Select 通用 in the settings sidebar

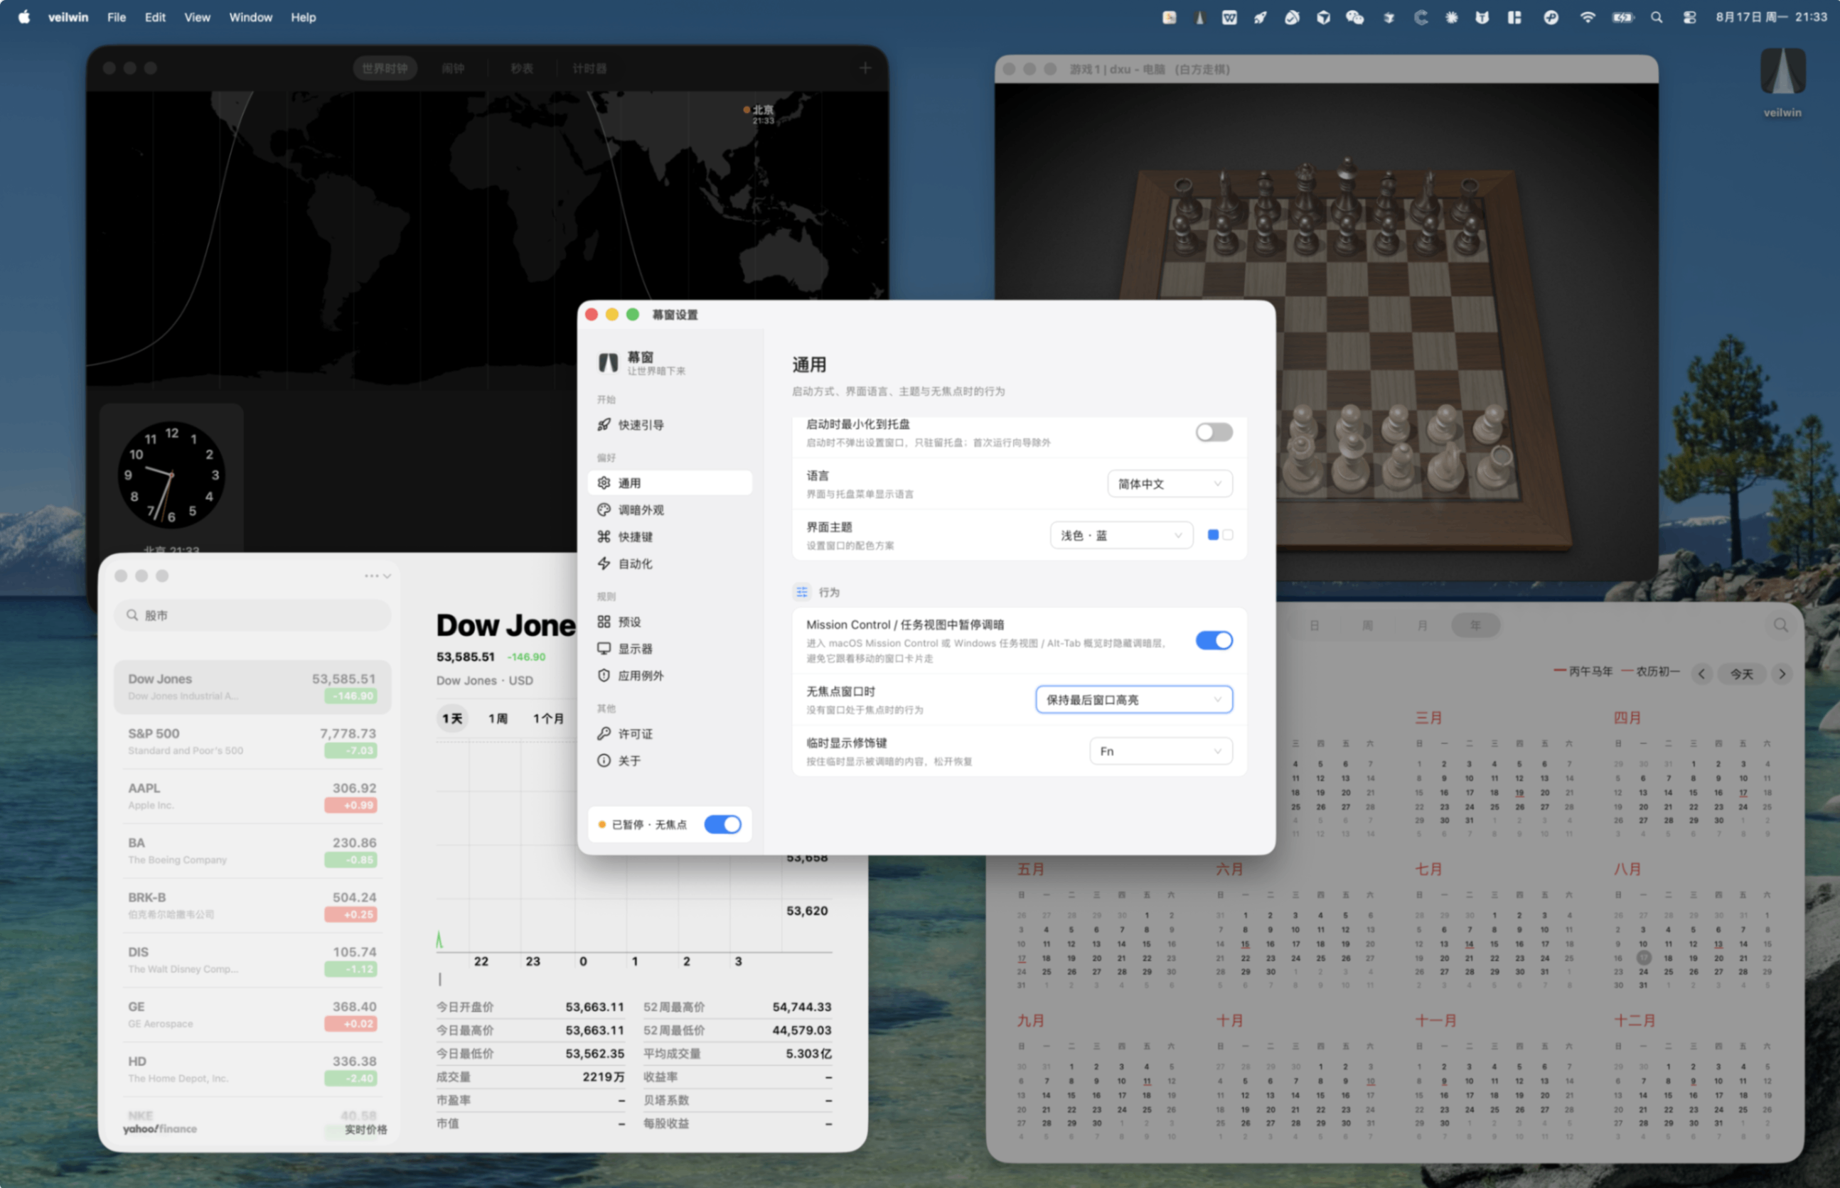coord(669,483)
